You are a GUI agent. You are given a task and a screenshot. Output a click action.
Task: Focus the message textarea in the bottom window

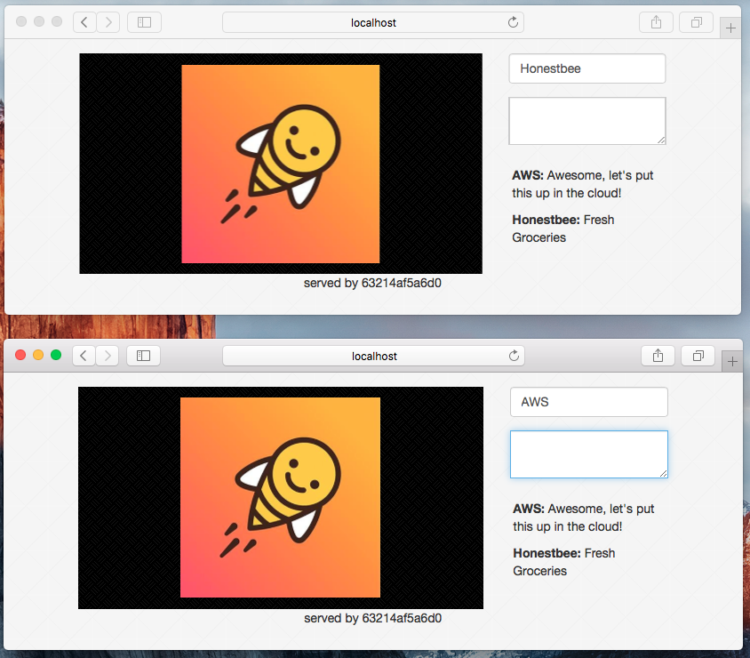pos(589,454)
